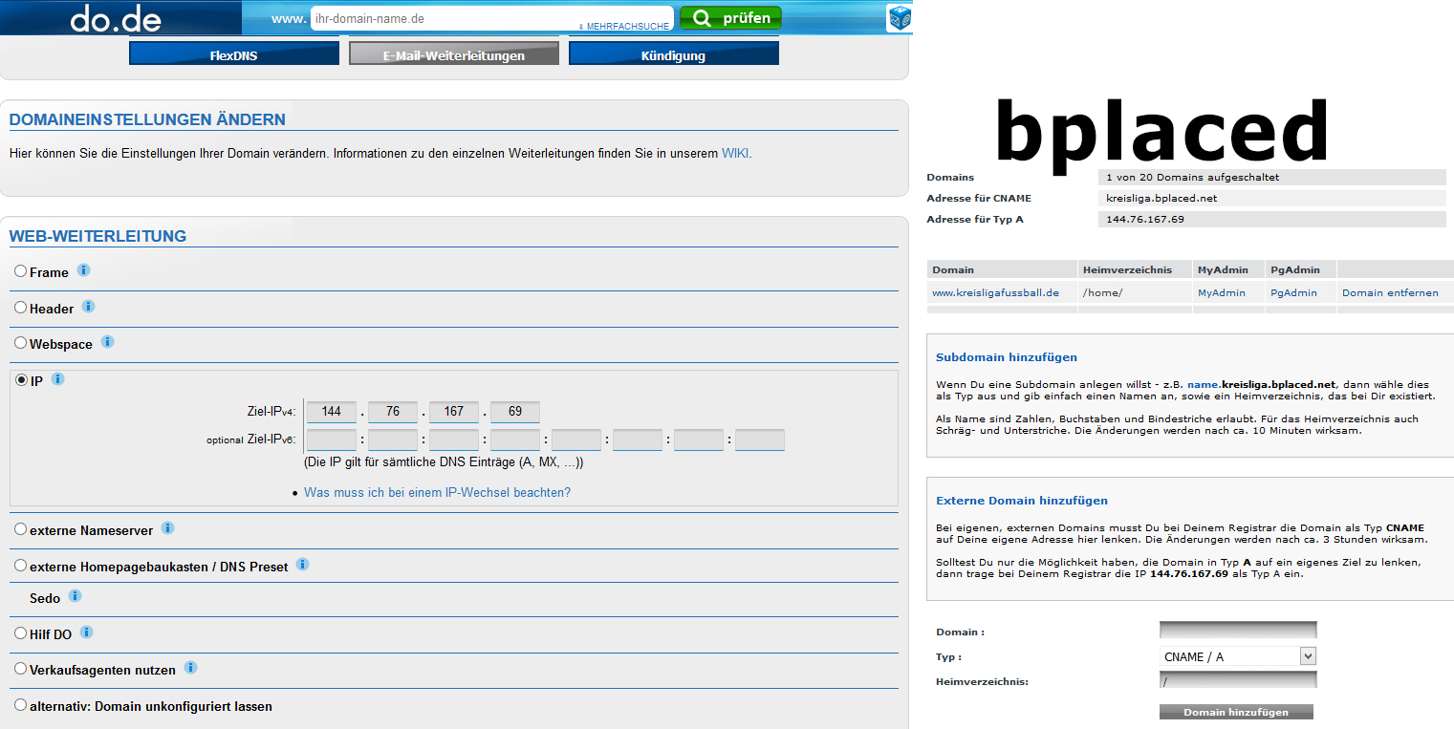Open info icon next to DNS Preset

pyautogui.click(x=303, y=565)
